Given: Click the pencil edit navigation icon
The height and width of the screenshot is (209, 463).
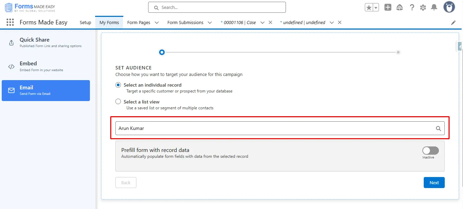Looking at the screenshot, I should click(x=453, y=23).
